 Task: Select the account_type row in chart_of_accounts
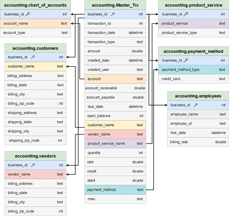coord(35,33)
